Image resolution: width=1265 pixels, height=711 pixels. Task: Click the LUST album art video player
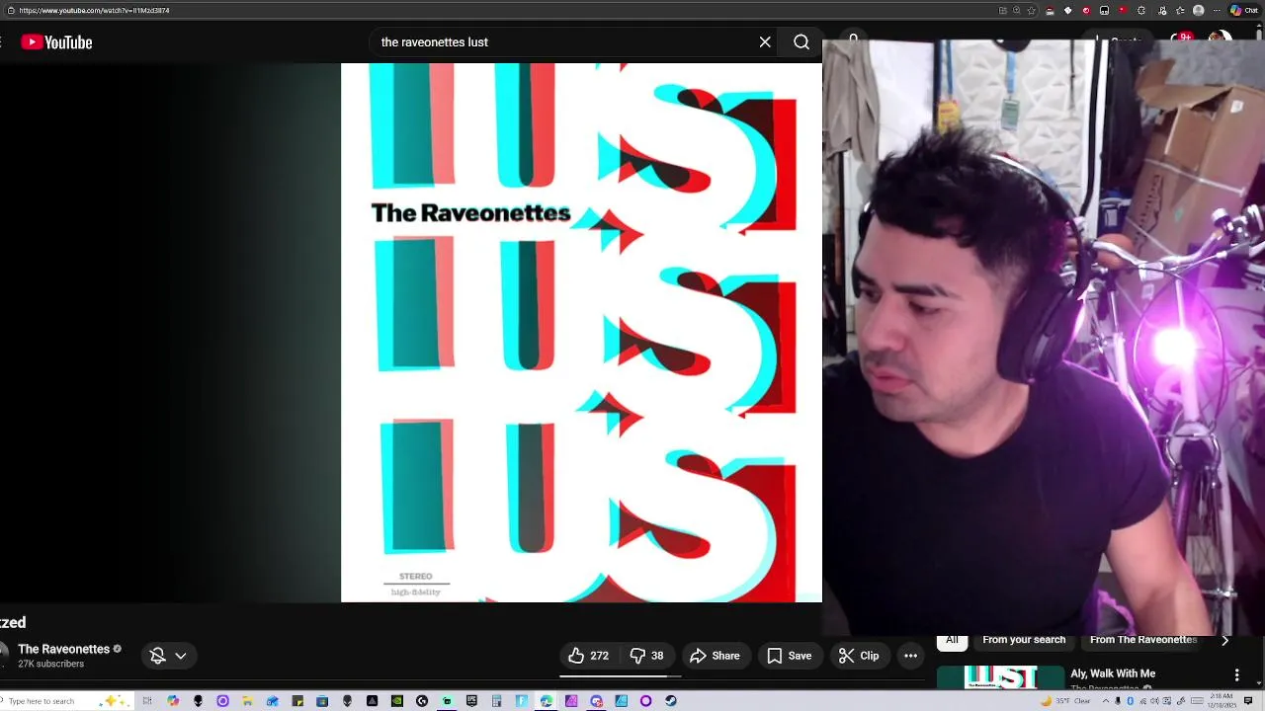click(x=581, y=333)
